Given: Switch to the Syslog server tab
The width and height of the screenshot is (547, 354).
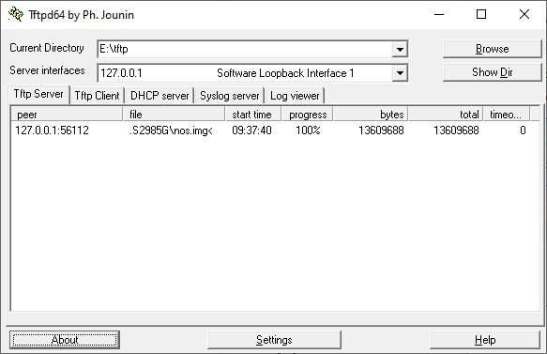Looking at the screenshot, I should (230, 96).
